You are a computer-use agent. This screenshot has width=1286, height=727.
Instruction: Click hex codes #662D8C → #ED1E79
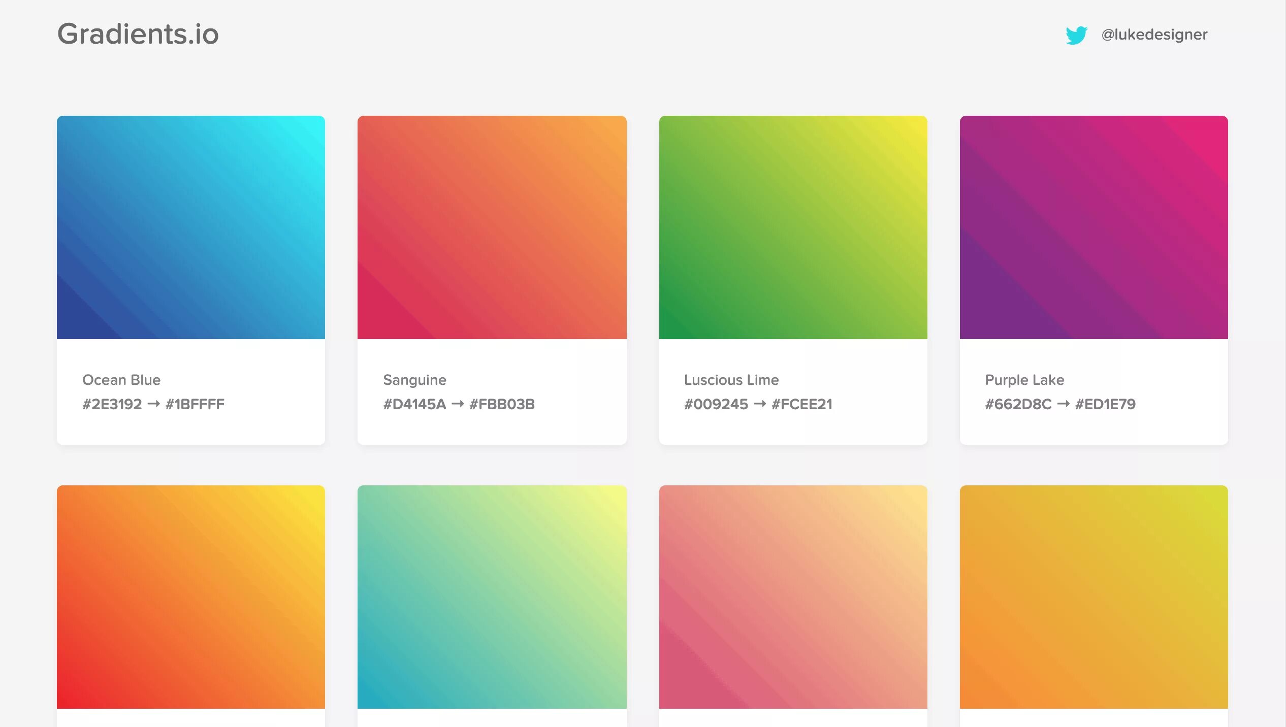point(1060,404)
